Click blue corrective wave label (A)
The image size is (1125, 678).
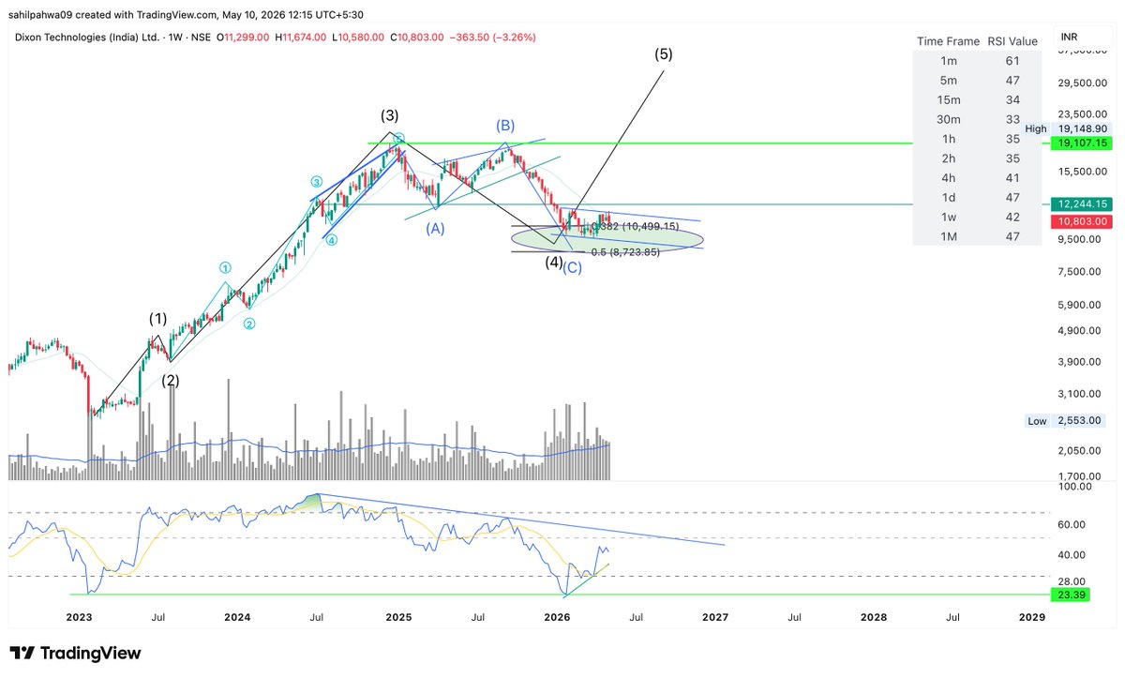pos(434,227)
